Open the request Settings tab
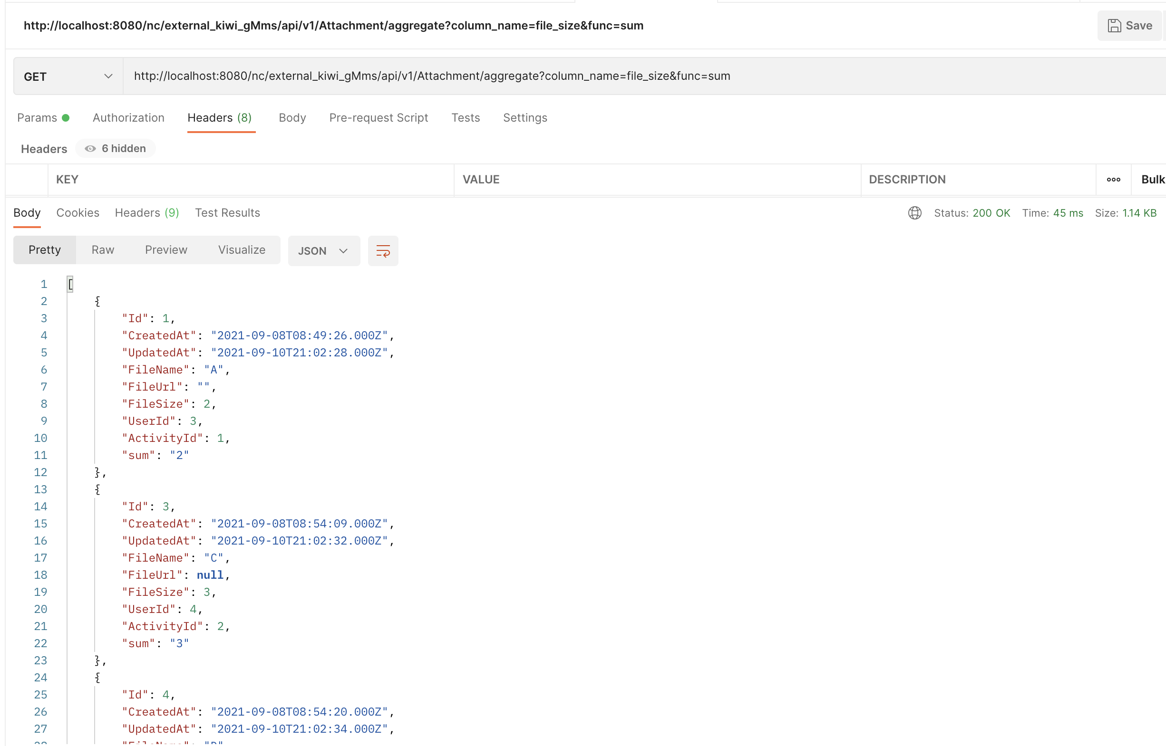Image resolution: width=1166 pixels, height=746 pixels. point(525,118)
